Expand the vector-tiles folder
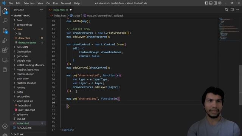This screenshot has height=136, width=242. pyautogui.click(x=23, y=96)
